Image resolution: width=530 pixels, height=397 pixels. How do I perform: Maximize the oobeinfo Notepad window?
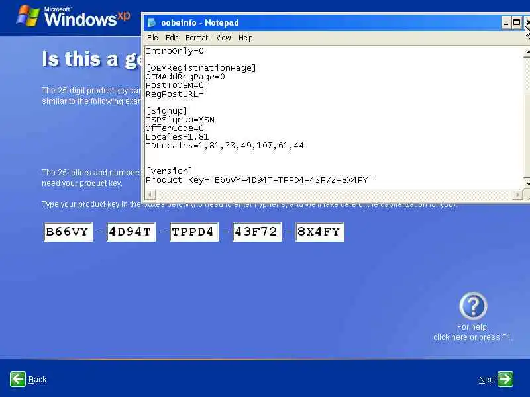point(517,23)
